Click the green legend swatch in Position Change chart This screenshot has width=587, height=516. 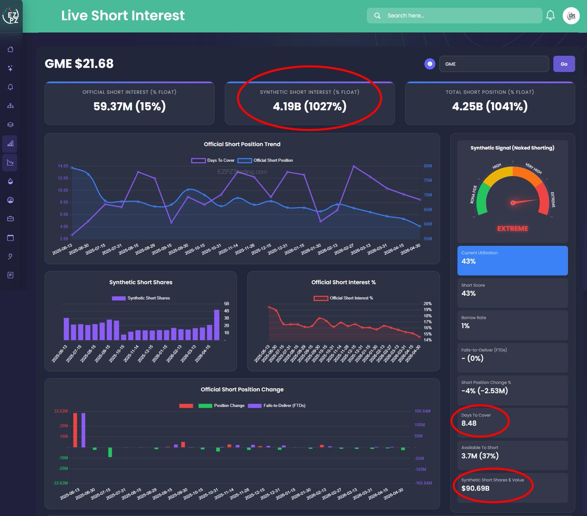(205, 406)
